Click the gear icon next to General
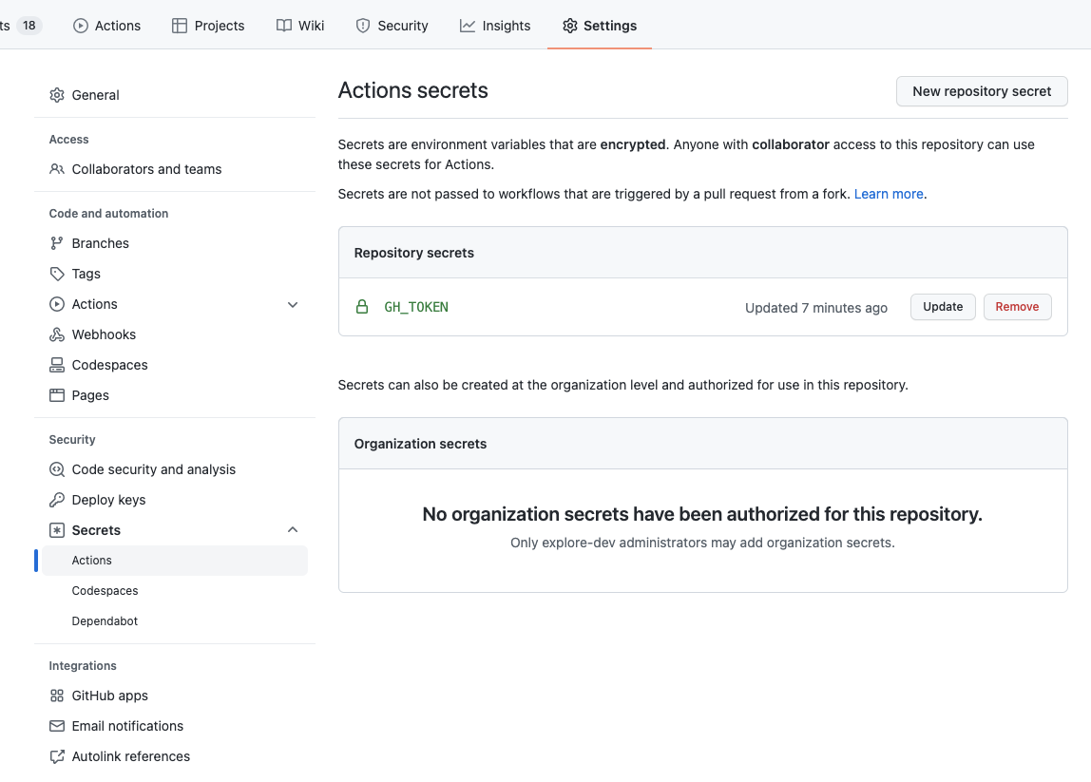The image size is (1091, 782). pyautogui.click(x=57, y=95)
